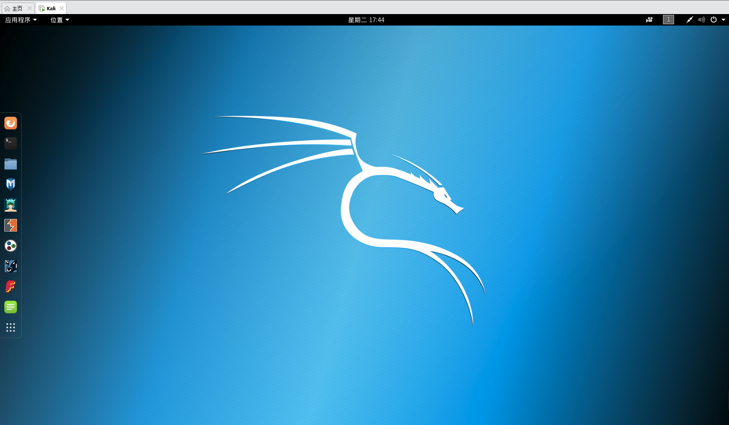Open the 位置 menu
Image resolution: width=729 pixels, height=425 pixels.
pyautogui.click(x=60, y=20)
